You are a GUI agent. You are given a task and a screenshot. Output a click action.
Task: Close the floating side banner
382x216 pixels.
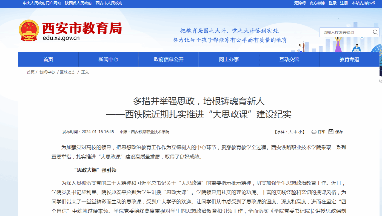click(x=380, y=81)
